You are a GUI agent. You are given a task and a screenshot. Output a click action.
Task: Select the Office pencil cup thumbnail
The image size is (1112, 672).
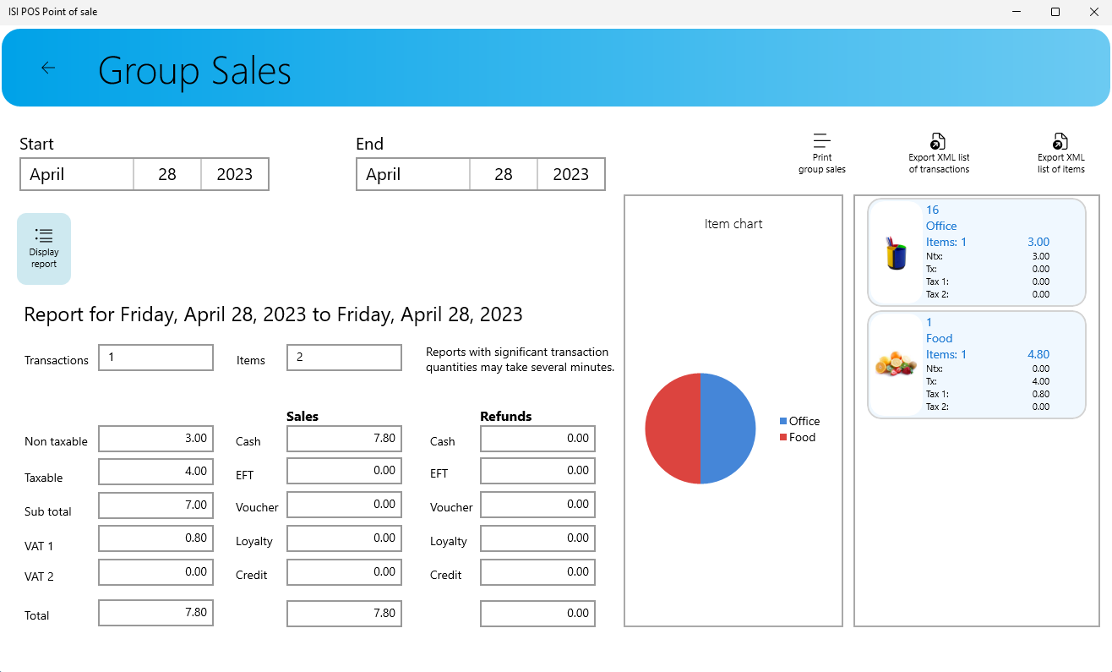tap(896, 253)
